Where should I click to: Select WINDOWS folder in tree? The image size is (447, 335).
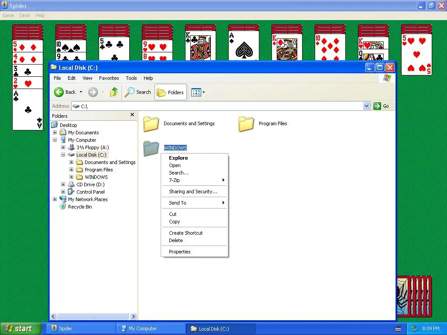click(96, 177)
